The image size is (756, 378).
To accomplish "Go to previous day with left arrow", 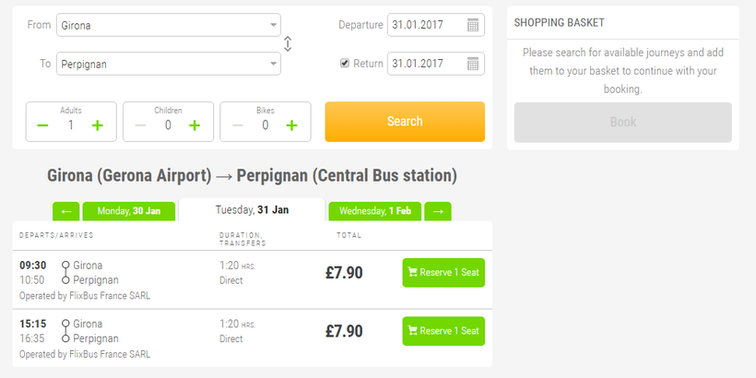I will (x=66, y=211).
